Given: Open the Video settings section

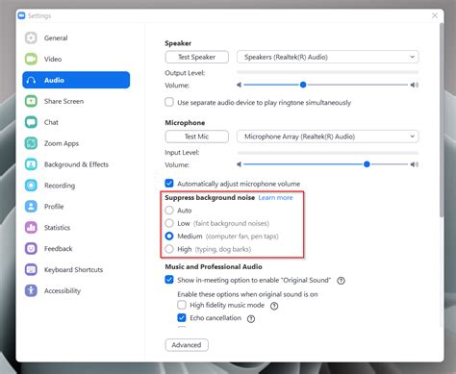Looking at the screenshot, I should (x=76, y=59).
